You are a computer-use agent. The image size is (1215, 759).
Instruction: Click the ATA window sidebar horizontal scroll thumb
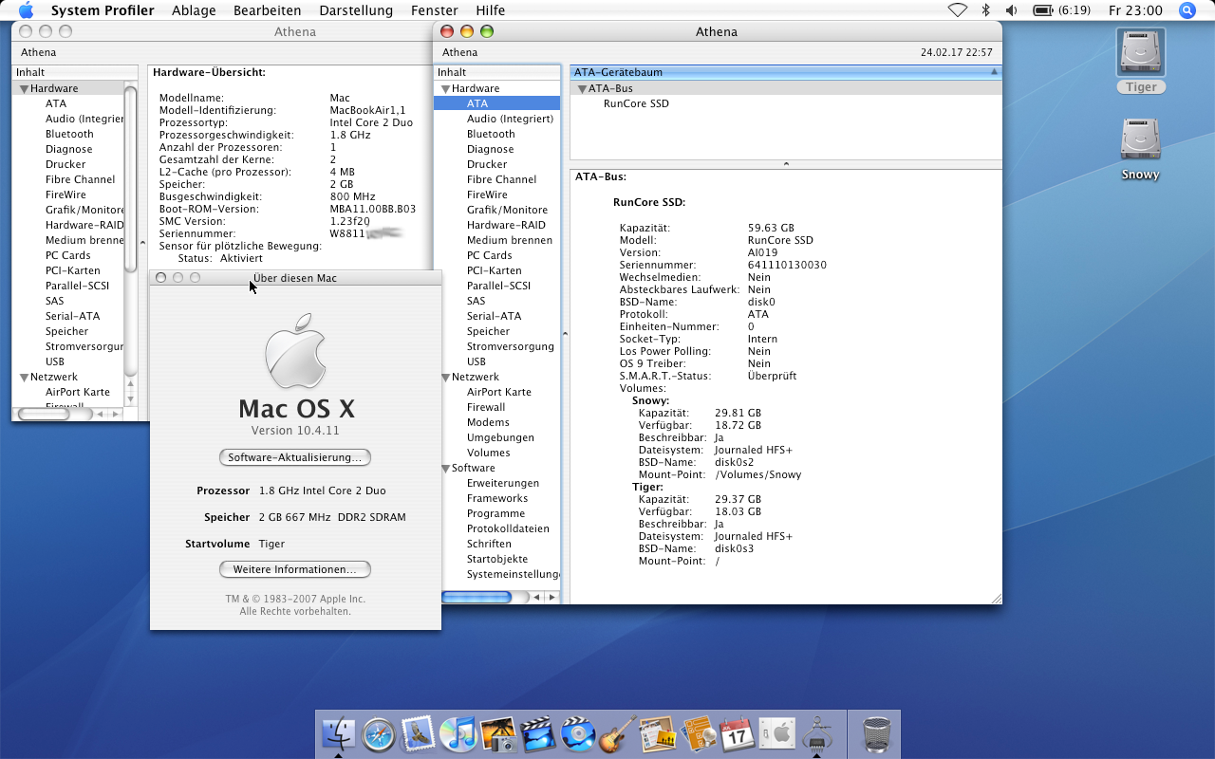coord(477,597)
